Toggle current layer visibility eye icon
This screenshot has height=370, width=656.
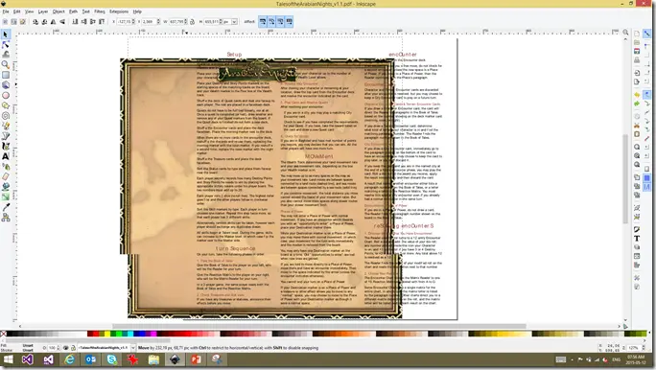[65, 348]
